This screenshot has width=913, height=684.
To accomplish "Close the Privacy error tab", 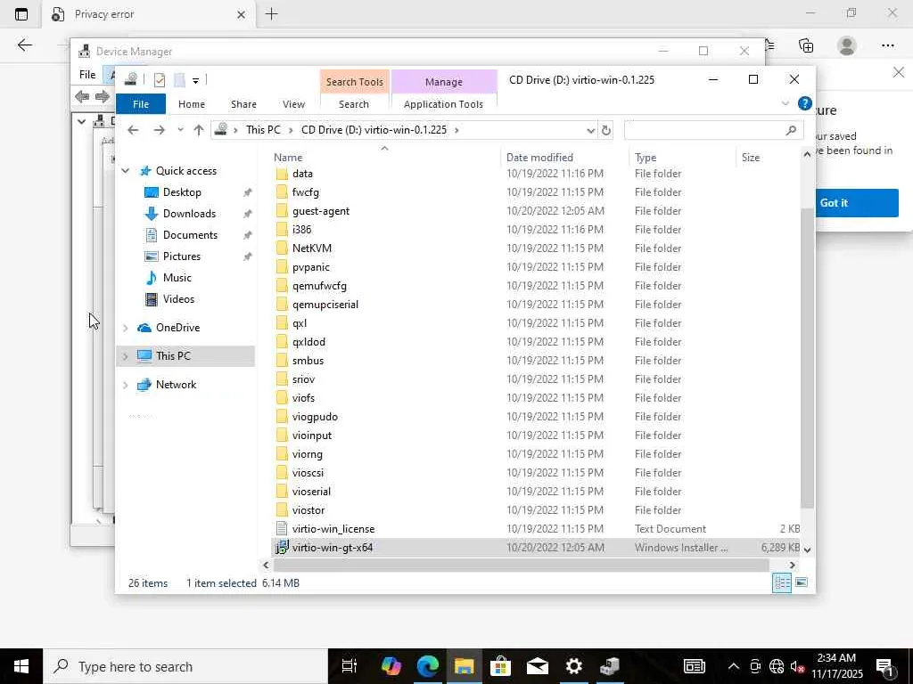I will (x=241, y=14).
